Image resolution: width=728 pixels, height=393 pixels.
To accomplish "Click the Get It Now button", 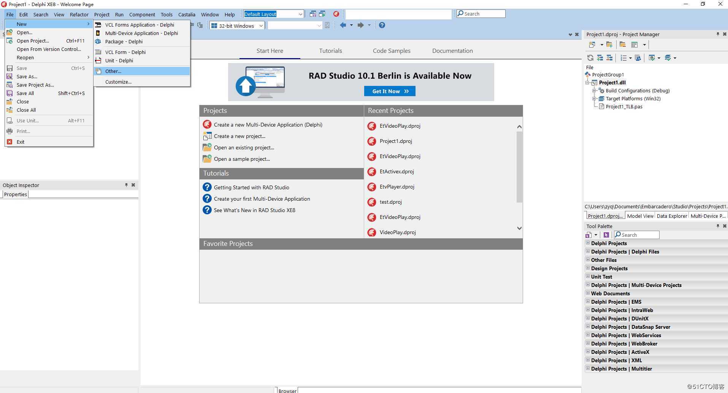I will tap(390, 91).
